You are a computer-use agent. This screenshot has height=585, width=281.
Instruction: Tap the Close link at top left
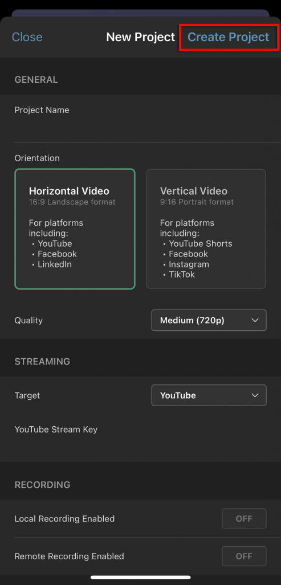(x=27, y=37)
